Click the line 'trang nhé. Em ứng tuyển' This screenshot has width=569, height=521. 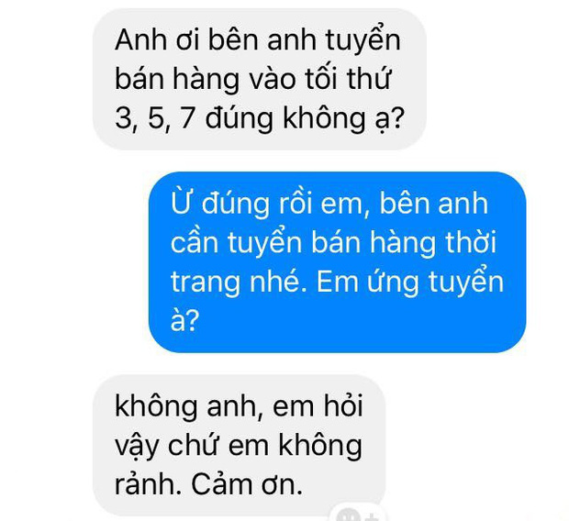pyautogui.click(x=337, y=283)
